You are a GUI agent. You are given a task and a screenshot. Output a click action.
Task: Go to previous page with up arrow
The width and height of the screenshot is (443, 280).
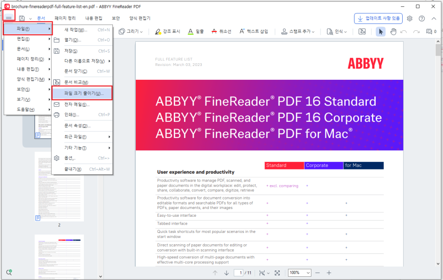click(215, 273)
